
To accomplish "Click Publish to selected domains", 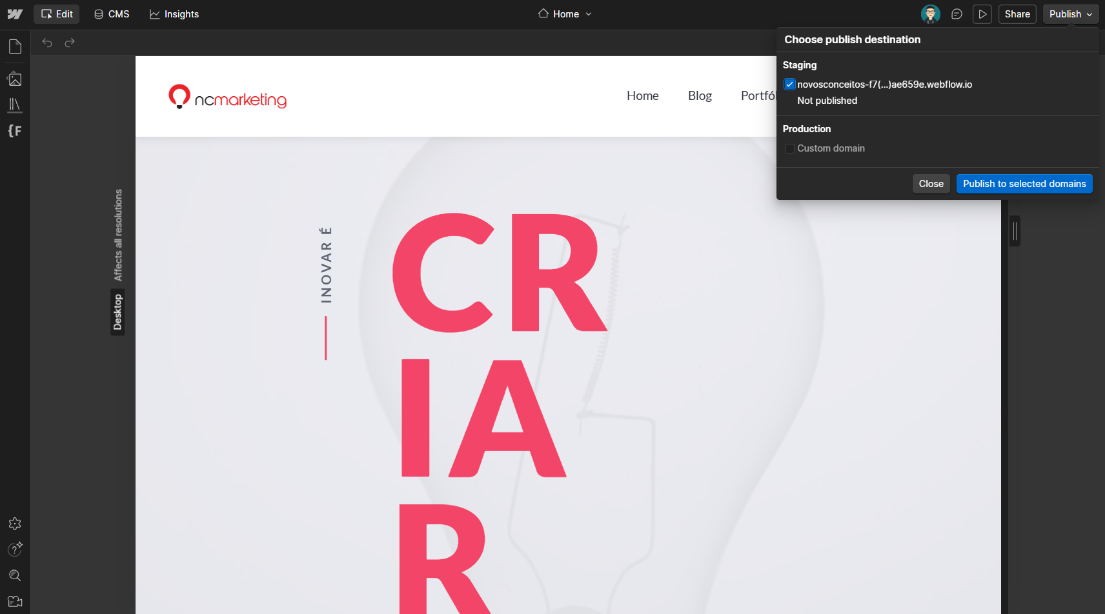I will click(x=1024, y=184).
